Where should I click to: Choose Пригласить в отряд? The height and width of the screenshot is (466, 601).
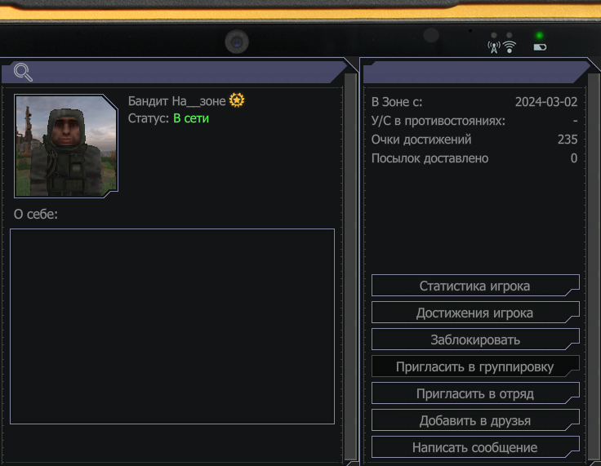[x=475, y=393]
